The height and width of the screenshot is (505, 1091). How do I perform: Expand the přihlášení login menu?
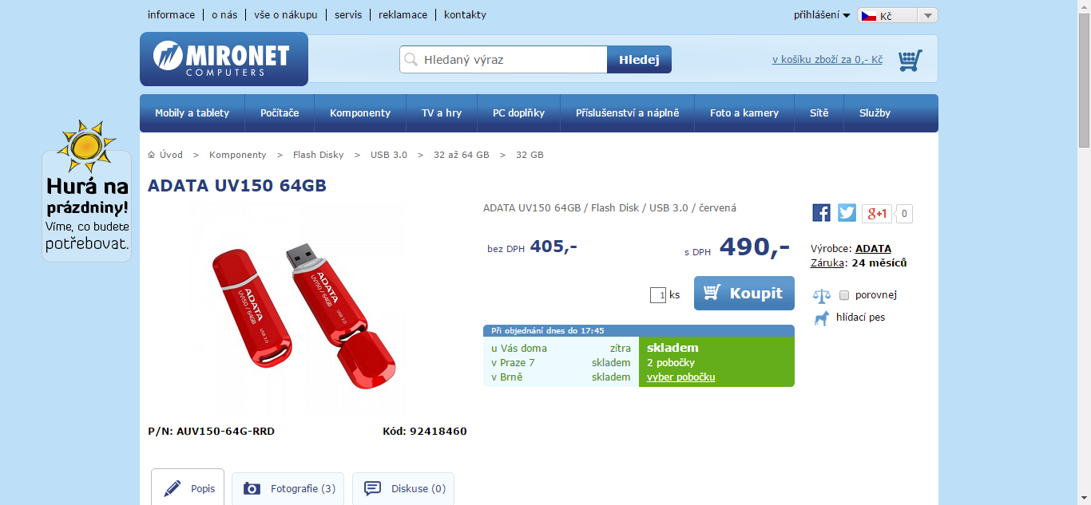coord(822,15)
